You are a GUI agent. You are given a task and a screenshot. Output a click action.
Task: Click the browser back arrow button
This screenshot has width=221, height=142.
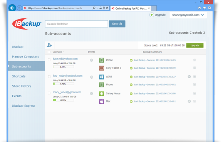[12, 8]
